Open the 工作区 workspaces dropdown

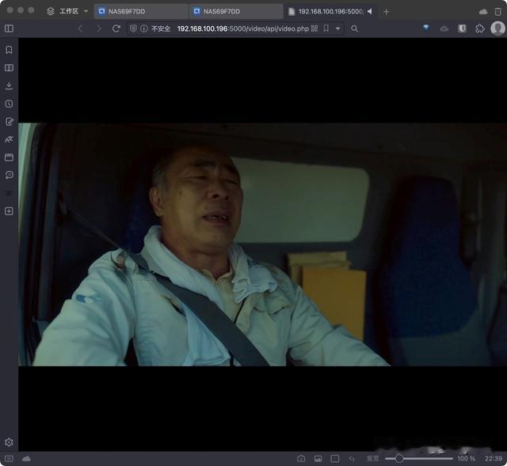[67, 11]
